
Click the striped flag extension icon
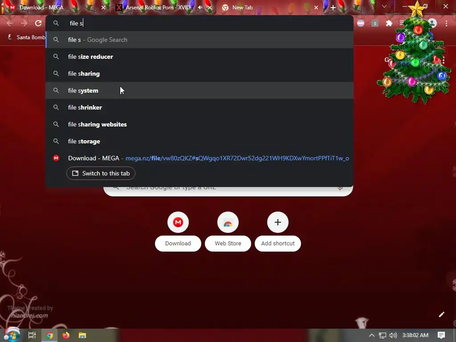tap(361, 23)
